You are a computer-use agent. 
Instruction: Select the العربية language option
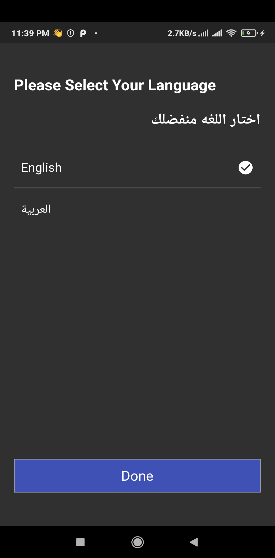(x=36, y=209)
